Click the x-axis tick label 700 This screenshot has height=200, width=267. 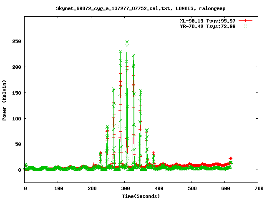tap(259, 188)
